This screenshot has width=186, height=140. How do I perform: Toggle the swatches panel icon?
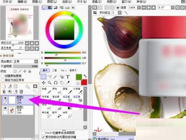click(67, 7)
